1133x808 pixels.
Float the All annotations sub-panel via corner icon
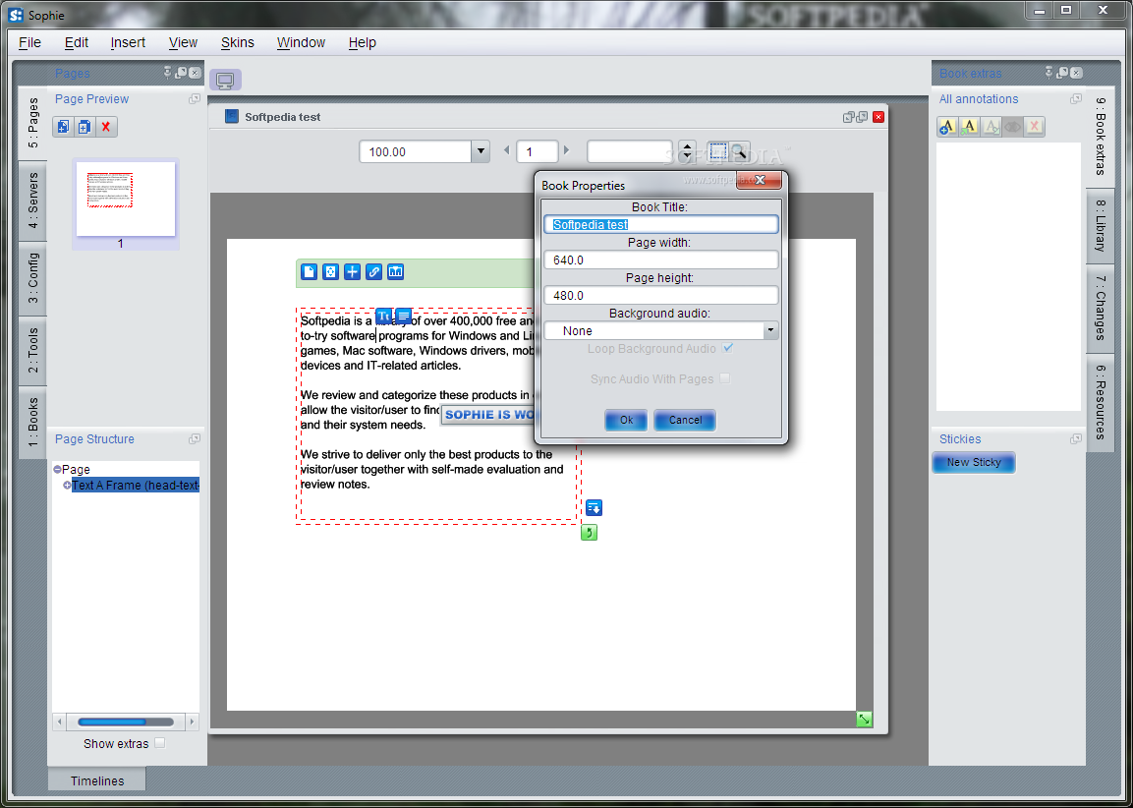coord(1076,98)
